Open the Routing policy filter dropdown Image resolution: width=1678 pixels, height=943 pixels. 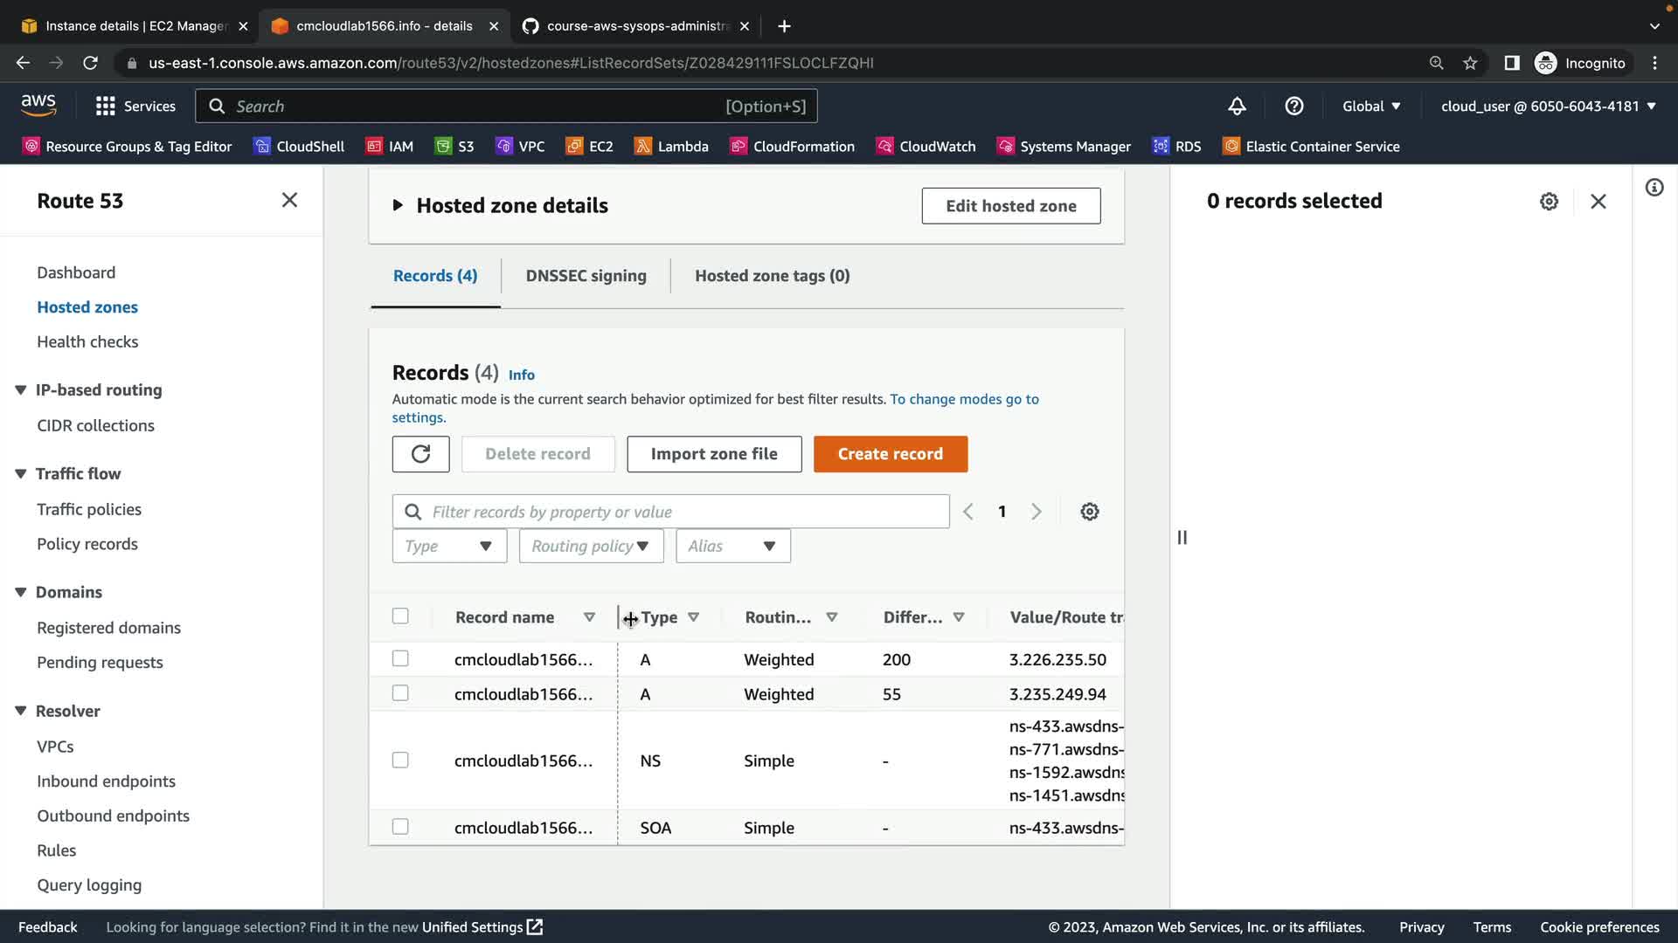pos(591,547)
